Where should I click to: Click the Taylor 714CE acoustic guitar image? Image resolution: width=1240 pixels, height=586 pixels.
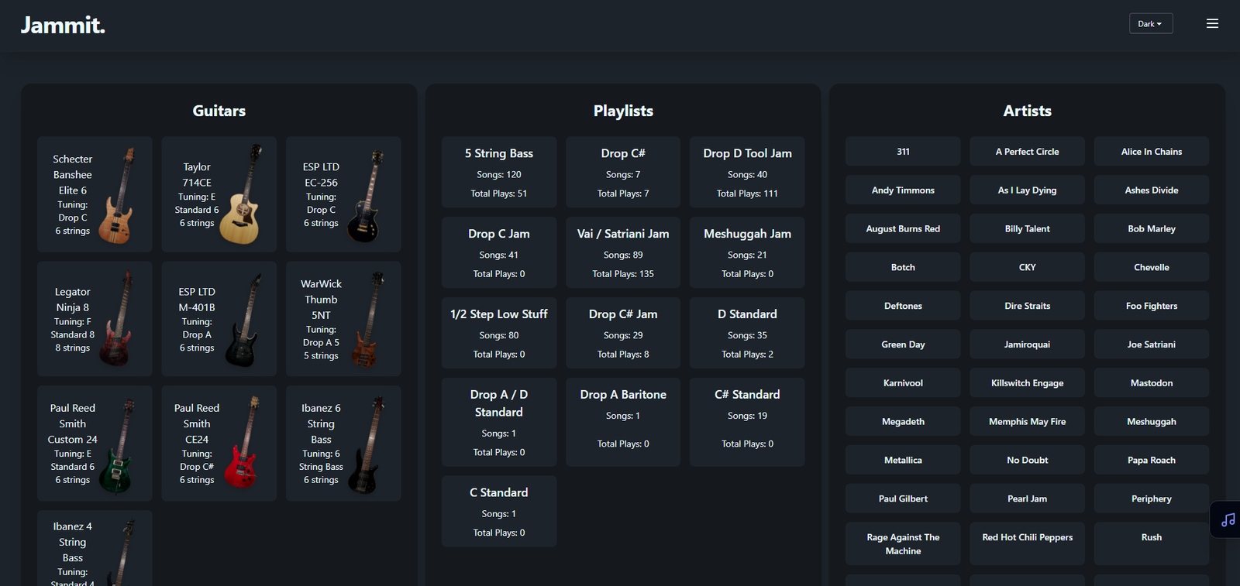coord(241,194)
